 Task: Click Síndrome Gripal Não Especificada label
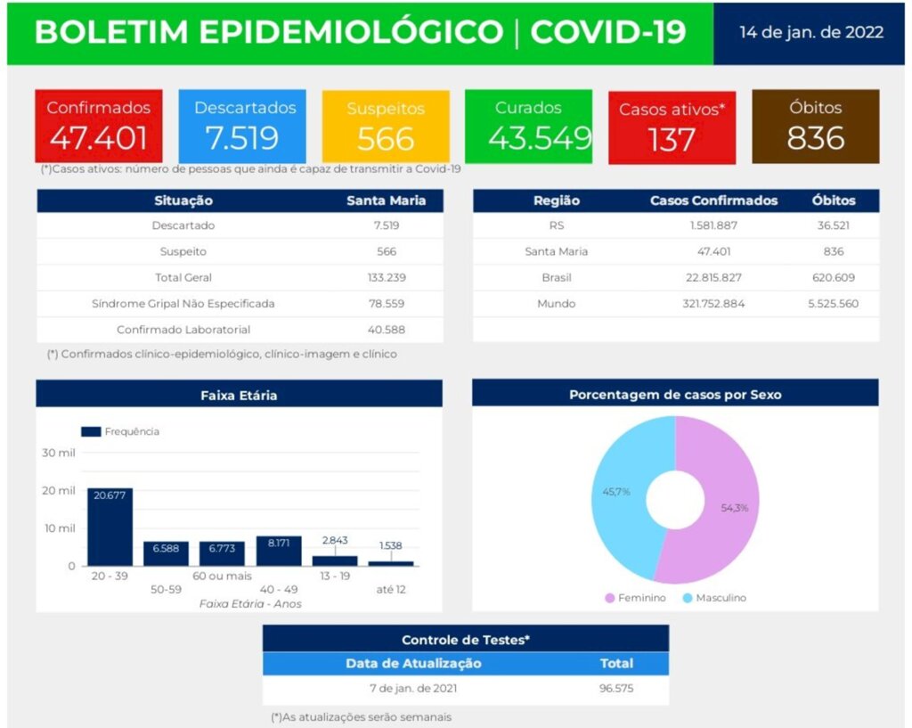[x=183, y=304]
